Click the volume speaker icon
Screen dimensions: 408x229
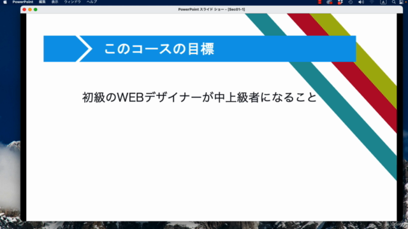click(361, 2)
